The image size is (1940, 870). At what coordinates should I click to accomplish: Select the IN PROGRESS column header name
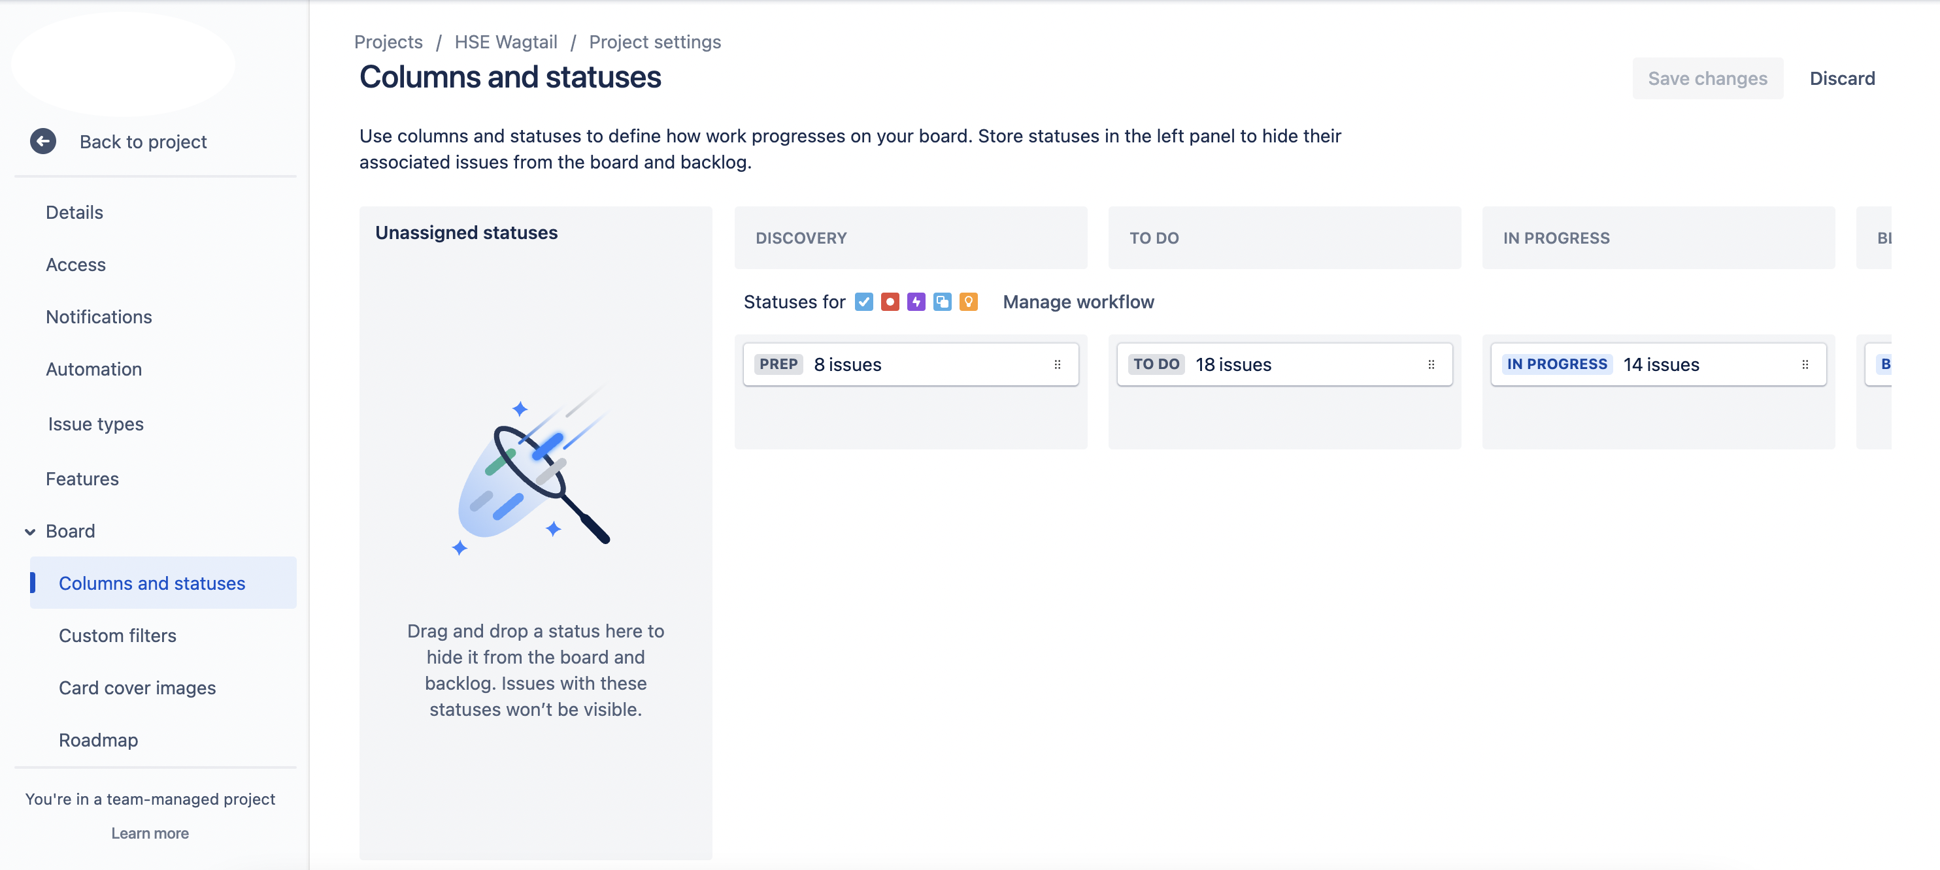pyautogui.click(x=1556, y=238)
